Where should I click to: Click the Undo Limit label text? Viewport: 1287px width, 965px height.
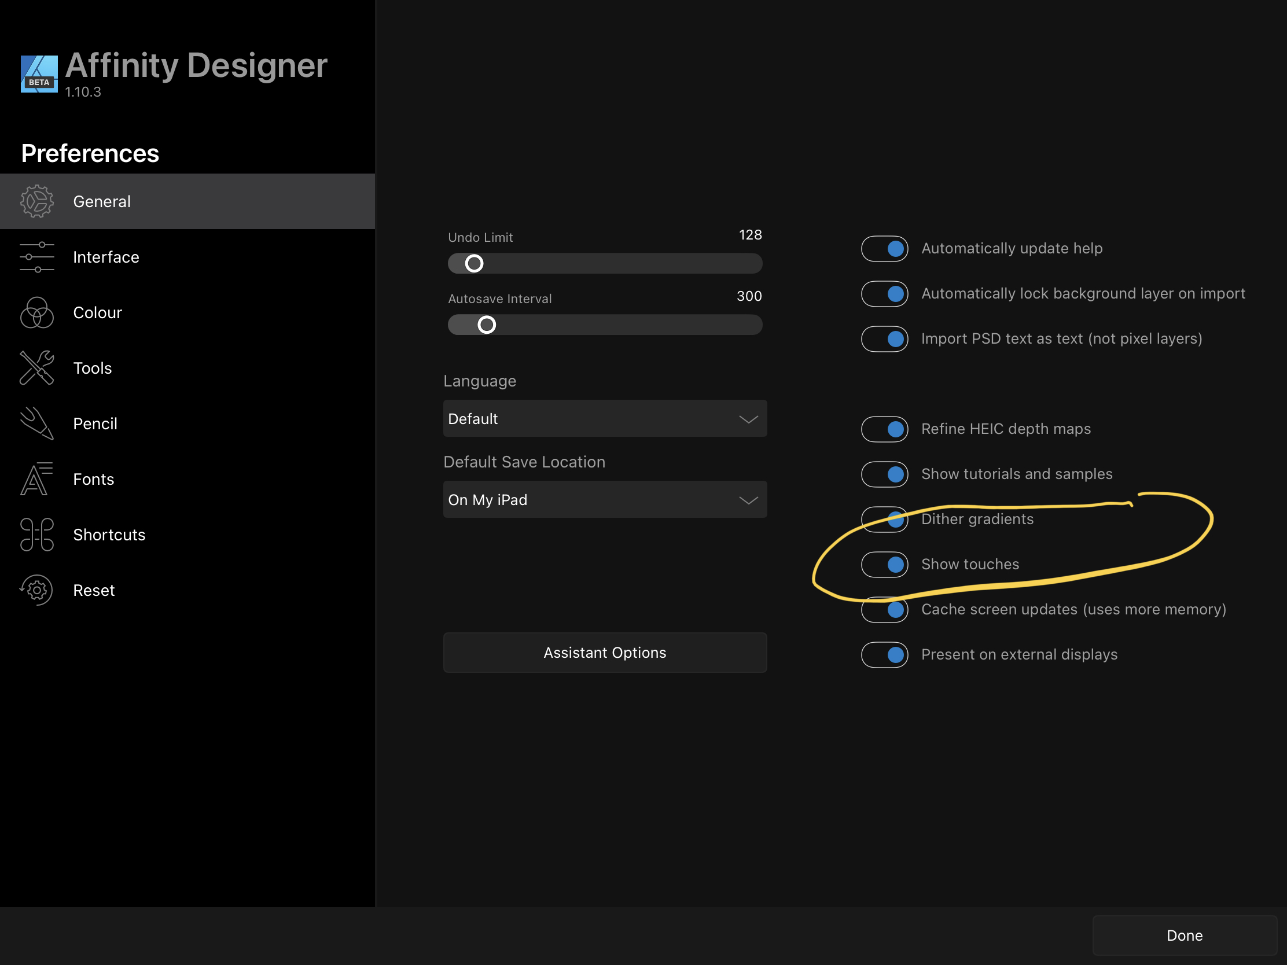[480, 237]
